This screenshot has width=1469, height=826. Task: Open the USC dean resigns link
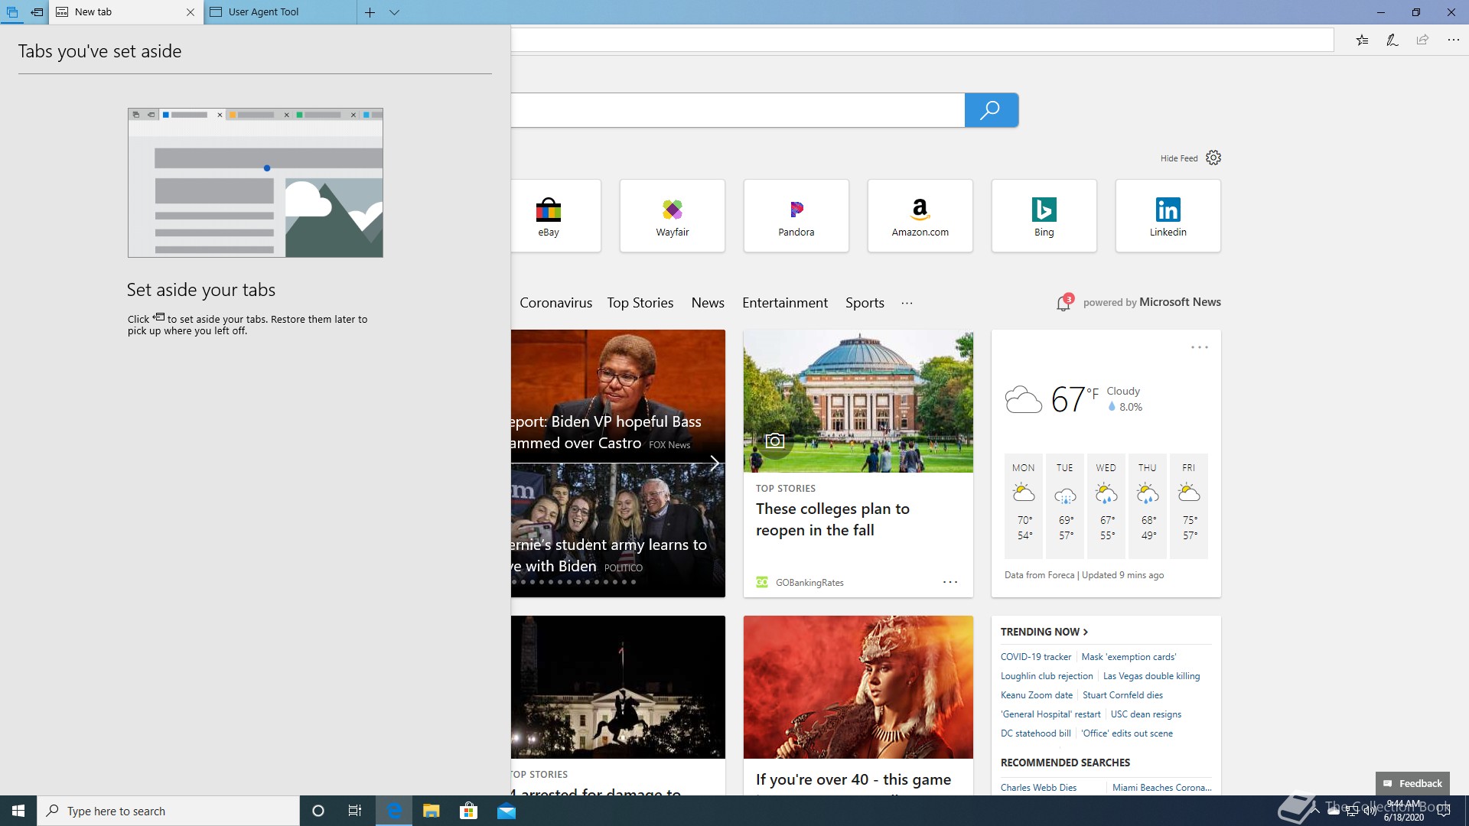click(x=1145, y=714)
